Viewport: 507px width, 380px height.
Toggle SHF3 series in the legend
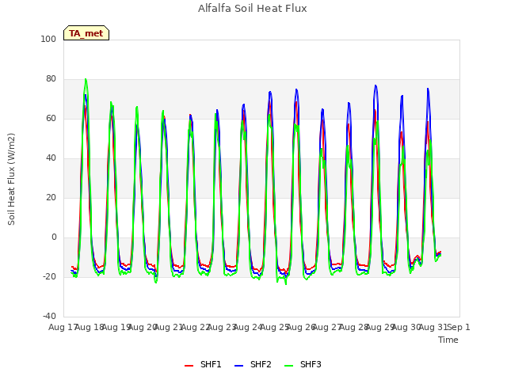(x=303, y=364)
